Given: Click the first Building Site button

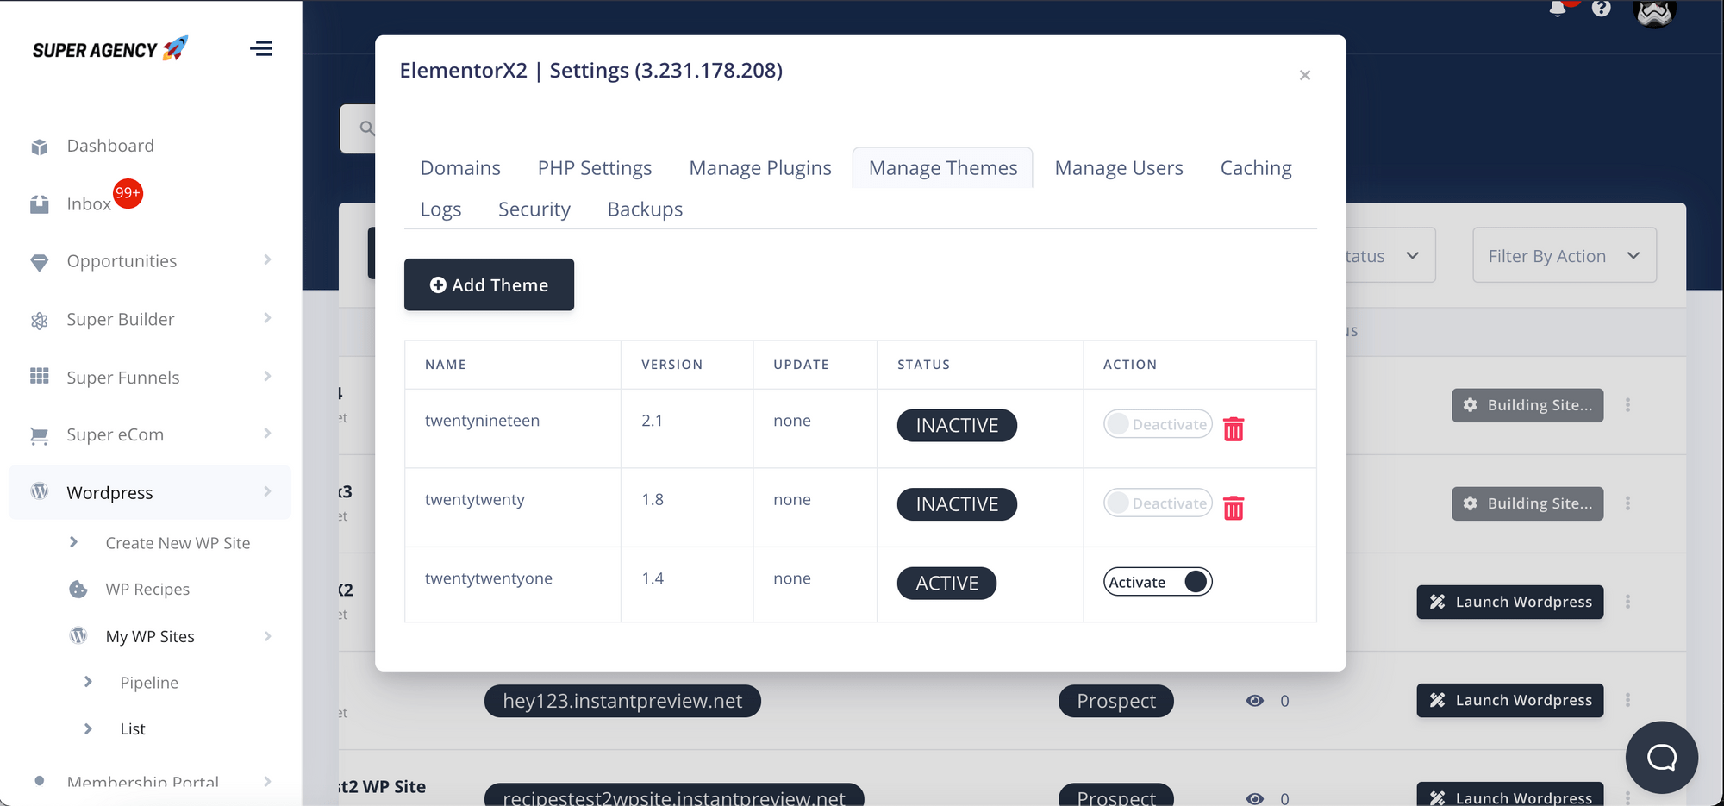Looking at the screenshot, I should pos(1527,405).
